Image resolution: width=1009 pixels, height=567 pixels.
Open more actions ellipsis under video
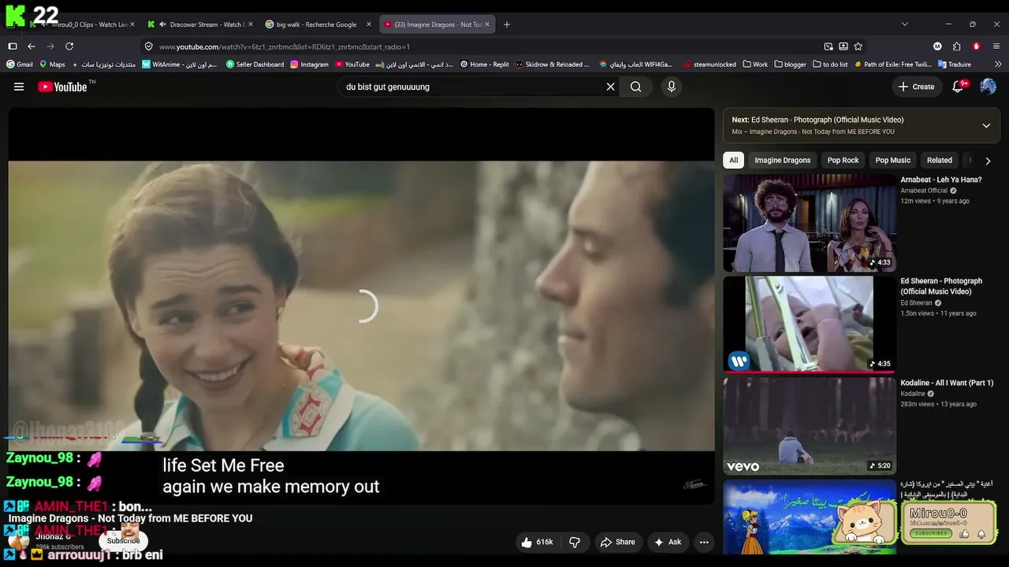tap(704, 542)
